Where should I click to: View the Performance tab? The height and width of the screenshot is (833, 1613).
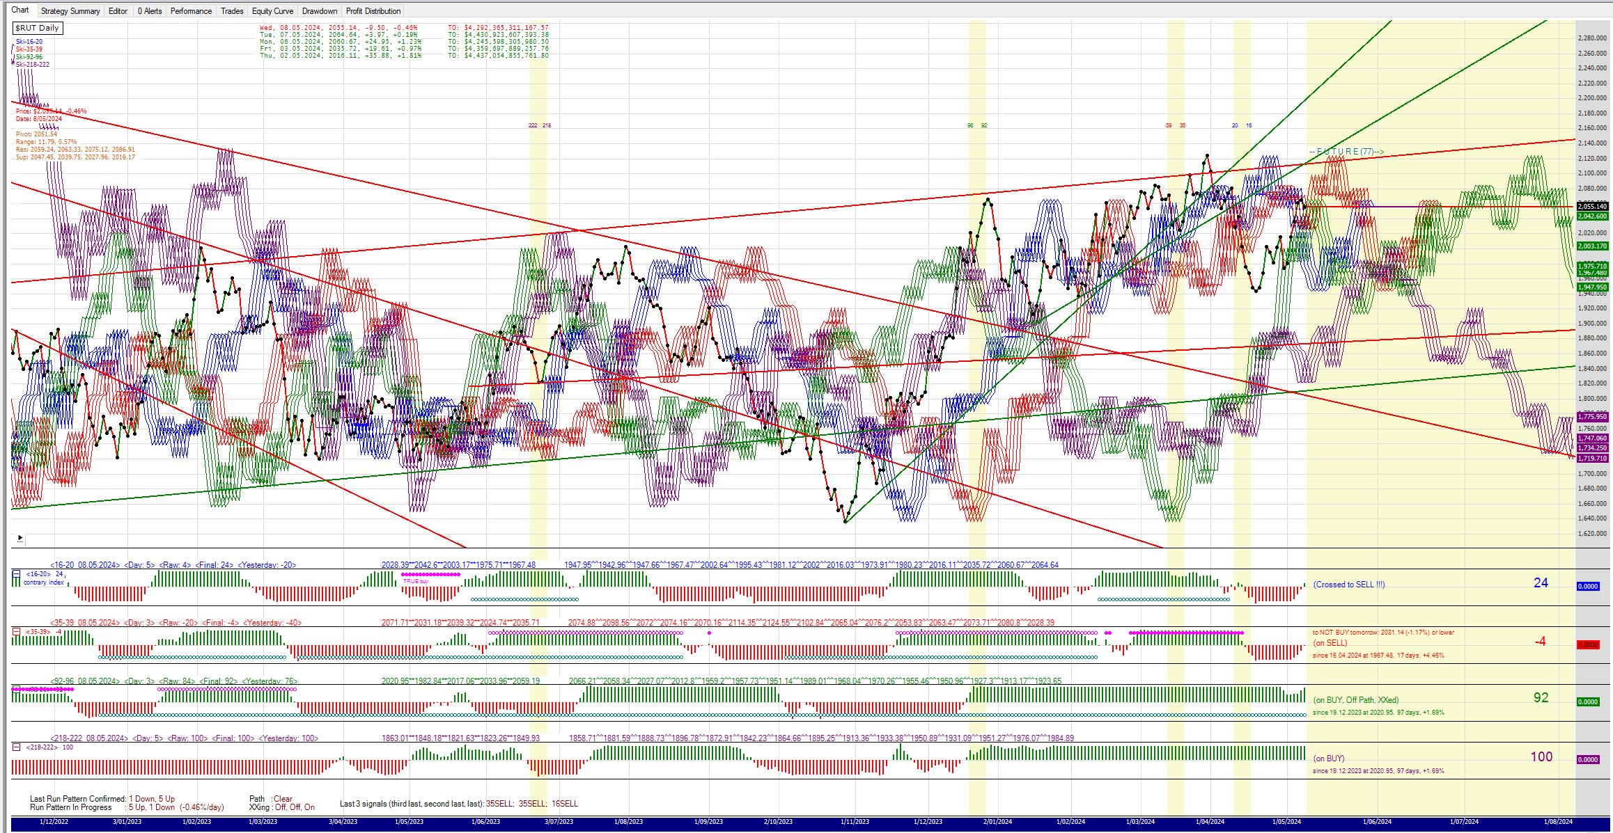click(x=191, y=11)
